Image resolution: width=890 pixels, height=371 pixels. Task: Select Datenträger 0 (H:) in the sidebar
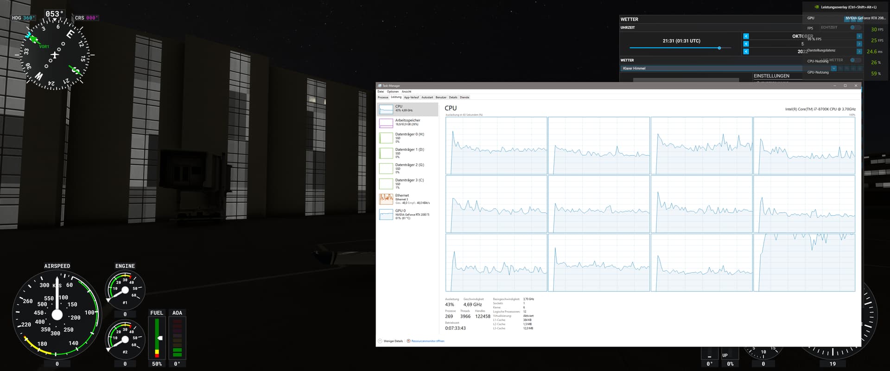coord(407,138)
